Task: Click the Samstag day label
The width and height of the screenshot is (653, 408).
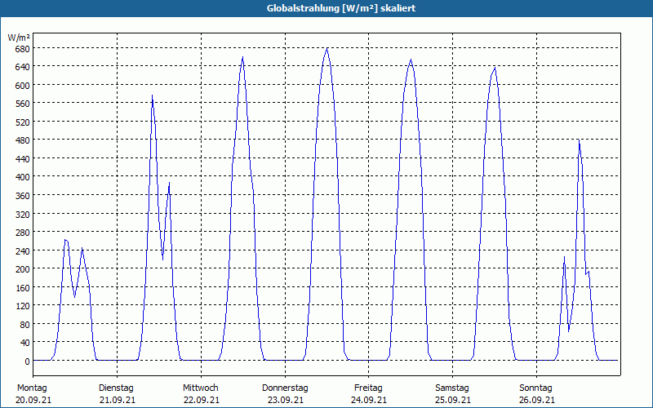Action: pos(452,388)
